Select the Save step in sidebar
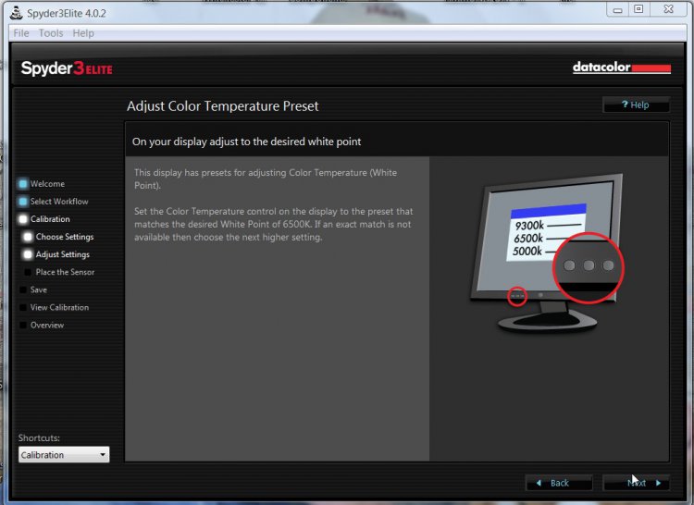 pyautogui.click(x=39, y=289)
